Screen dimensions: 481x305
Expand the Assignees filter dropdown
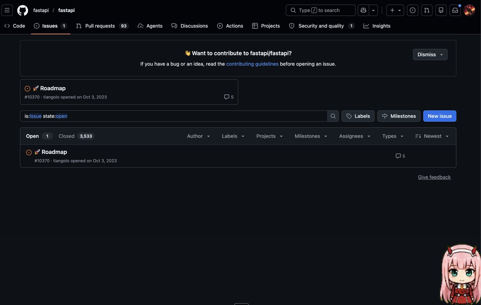[x=355, y=136]
